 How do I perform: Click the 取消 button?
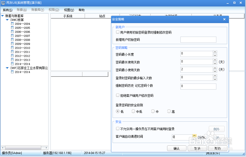[x=197, y=148]
